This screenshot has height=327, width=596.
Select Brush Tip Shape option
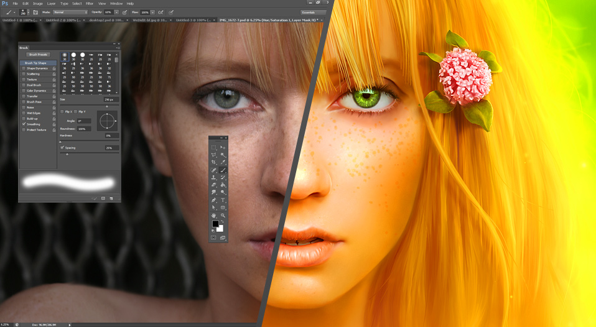click(36, 63)
